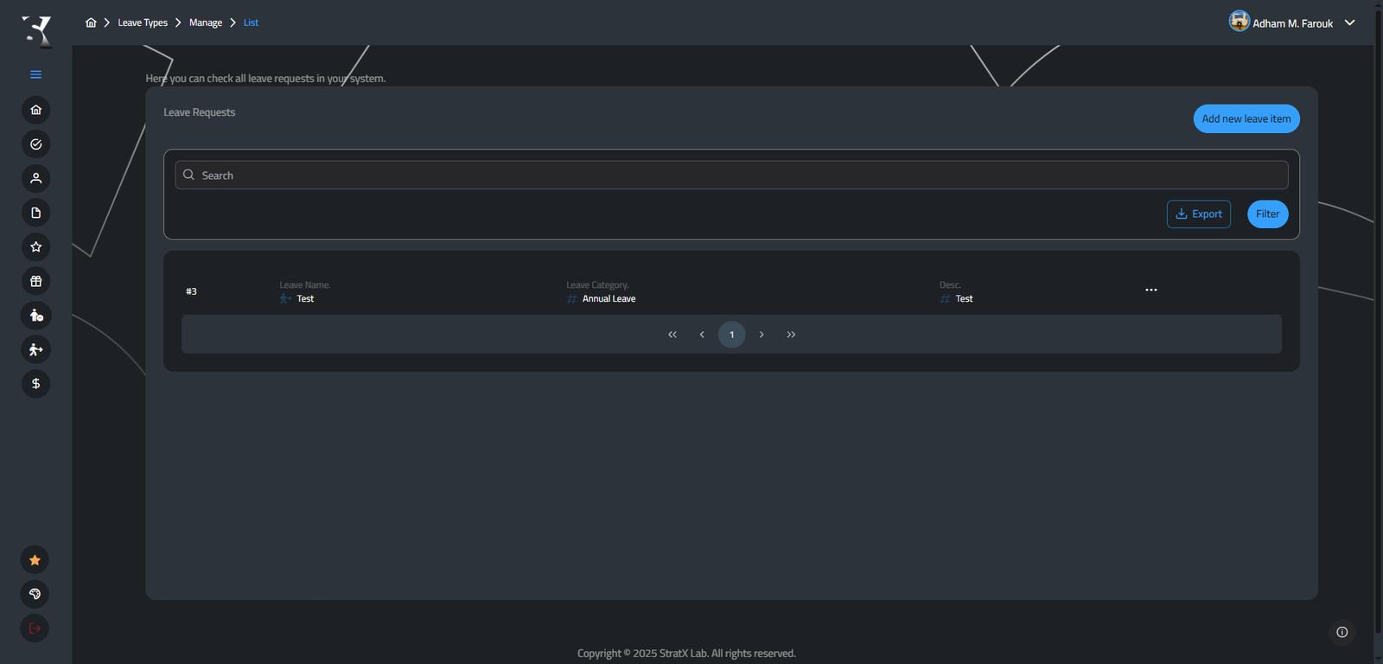Open the three-dots menu for row #3
This screenshot has width=1383, height=664.
coord(1151,290)
